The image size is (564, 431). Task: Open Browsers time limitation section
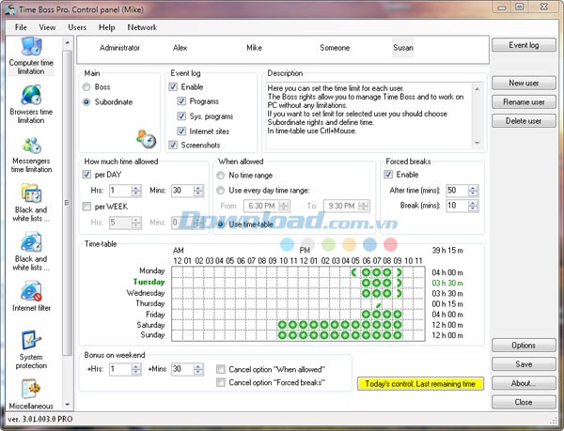point(30,102)
